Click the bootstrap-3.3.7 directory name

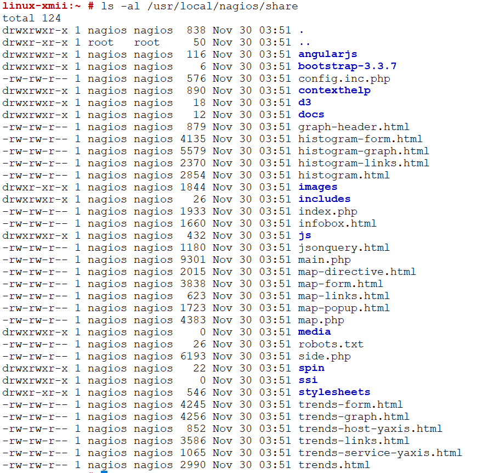tap(347, 66)
